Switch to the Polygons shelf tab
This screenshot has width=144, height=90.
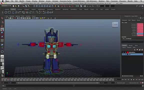[x=27, y=9]
